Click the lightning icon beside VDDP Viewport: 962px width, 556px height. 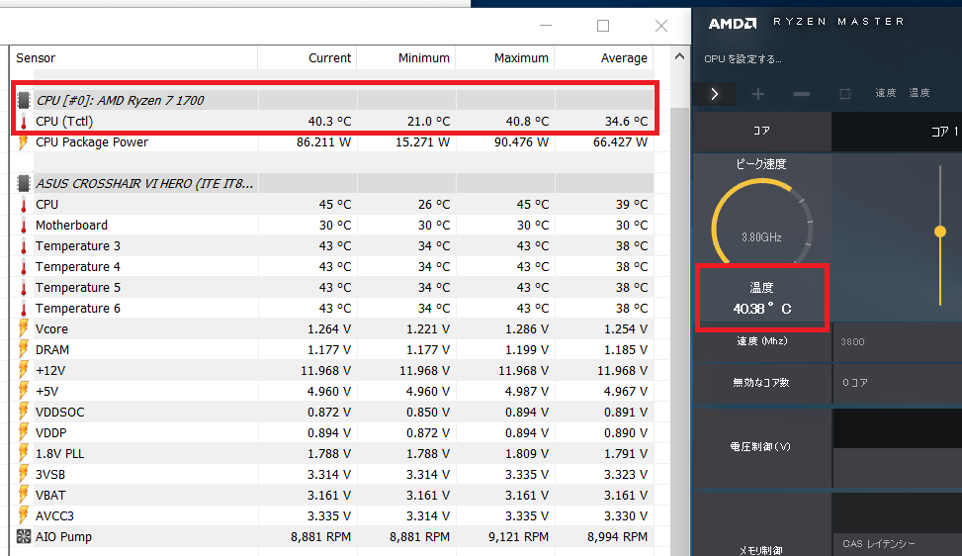[24, 433]
